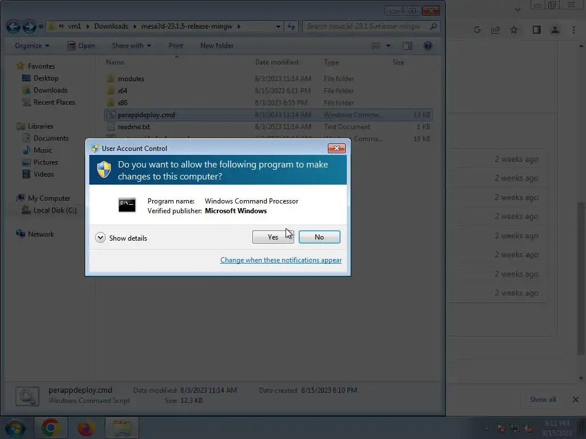The height and width of the screenshot is (439, 586).
Task: Click the taskbar clock showing 6:11 PM
Action: click(x=557, y=428)
